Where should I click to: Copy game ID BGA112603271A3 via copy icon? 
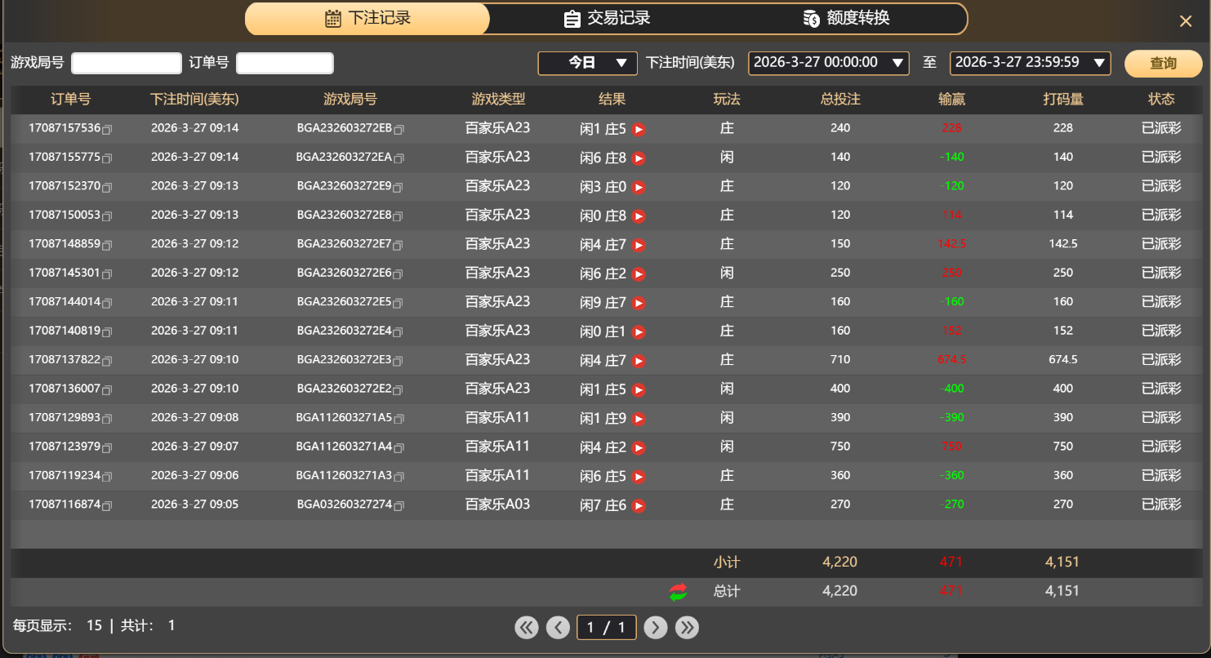pos(398,476)
